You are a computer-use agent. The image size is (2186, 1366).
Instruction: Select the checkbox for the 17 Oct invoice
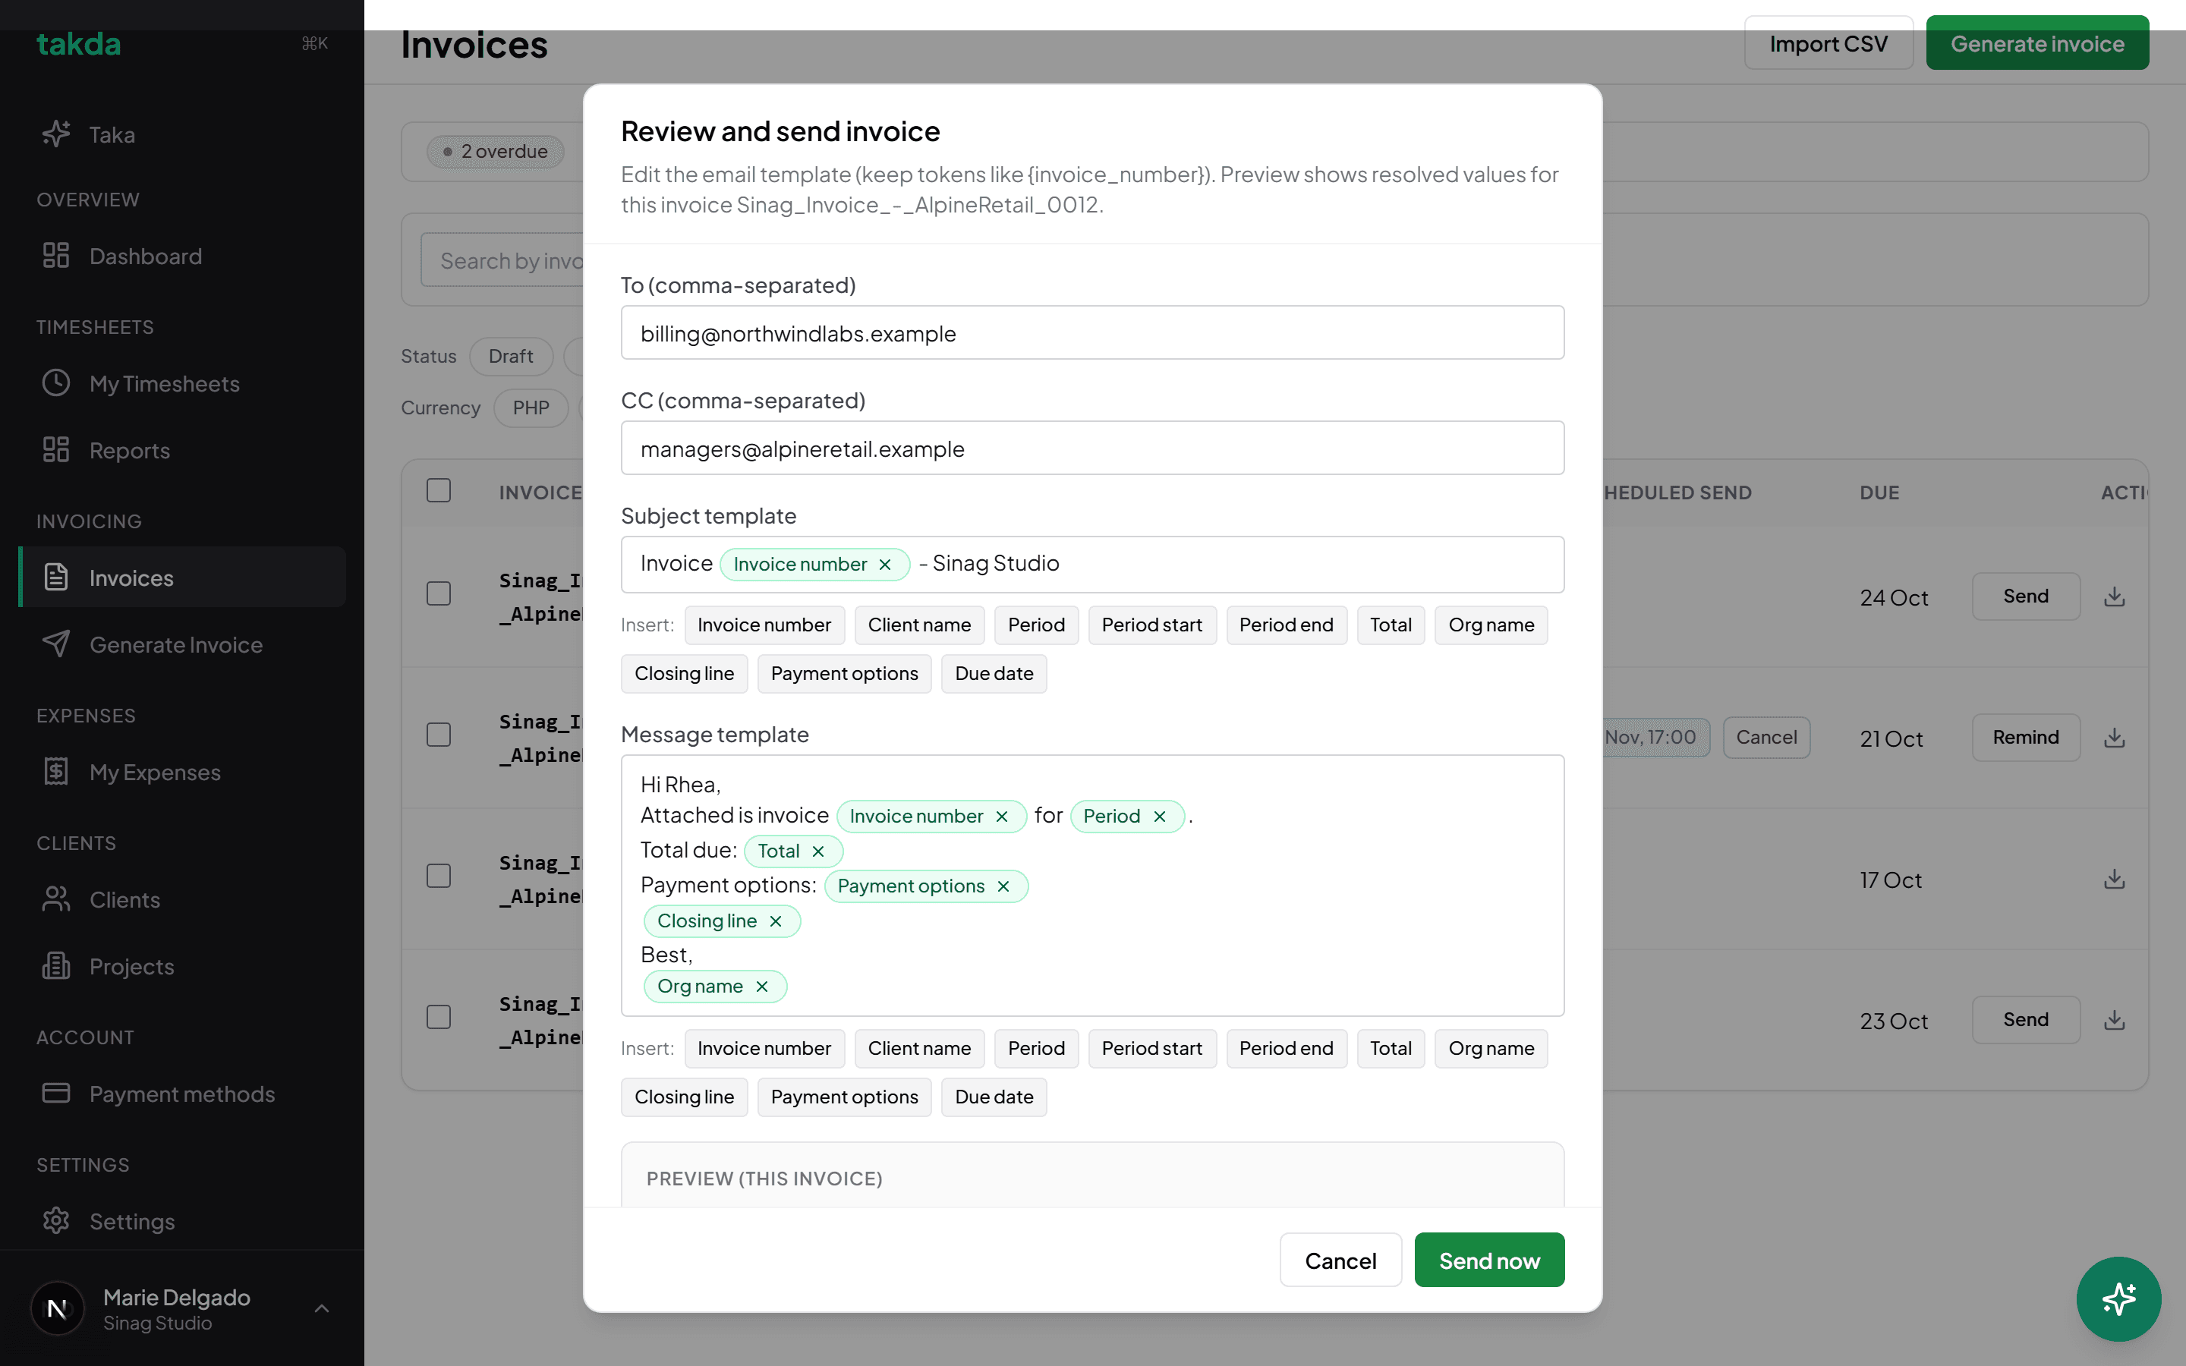[x=439, y=876]
